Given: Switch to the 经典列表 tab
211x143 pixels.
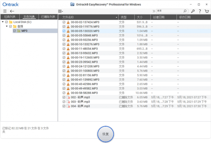Looking at the screenshot, I should [10, 17].
